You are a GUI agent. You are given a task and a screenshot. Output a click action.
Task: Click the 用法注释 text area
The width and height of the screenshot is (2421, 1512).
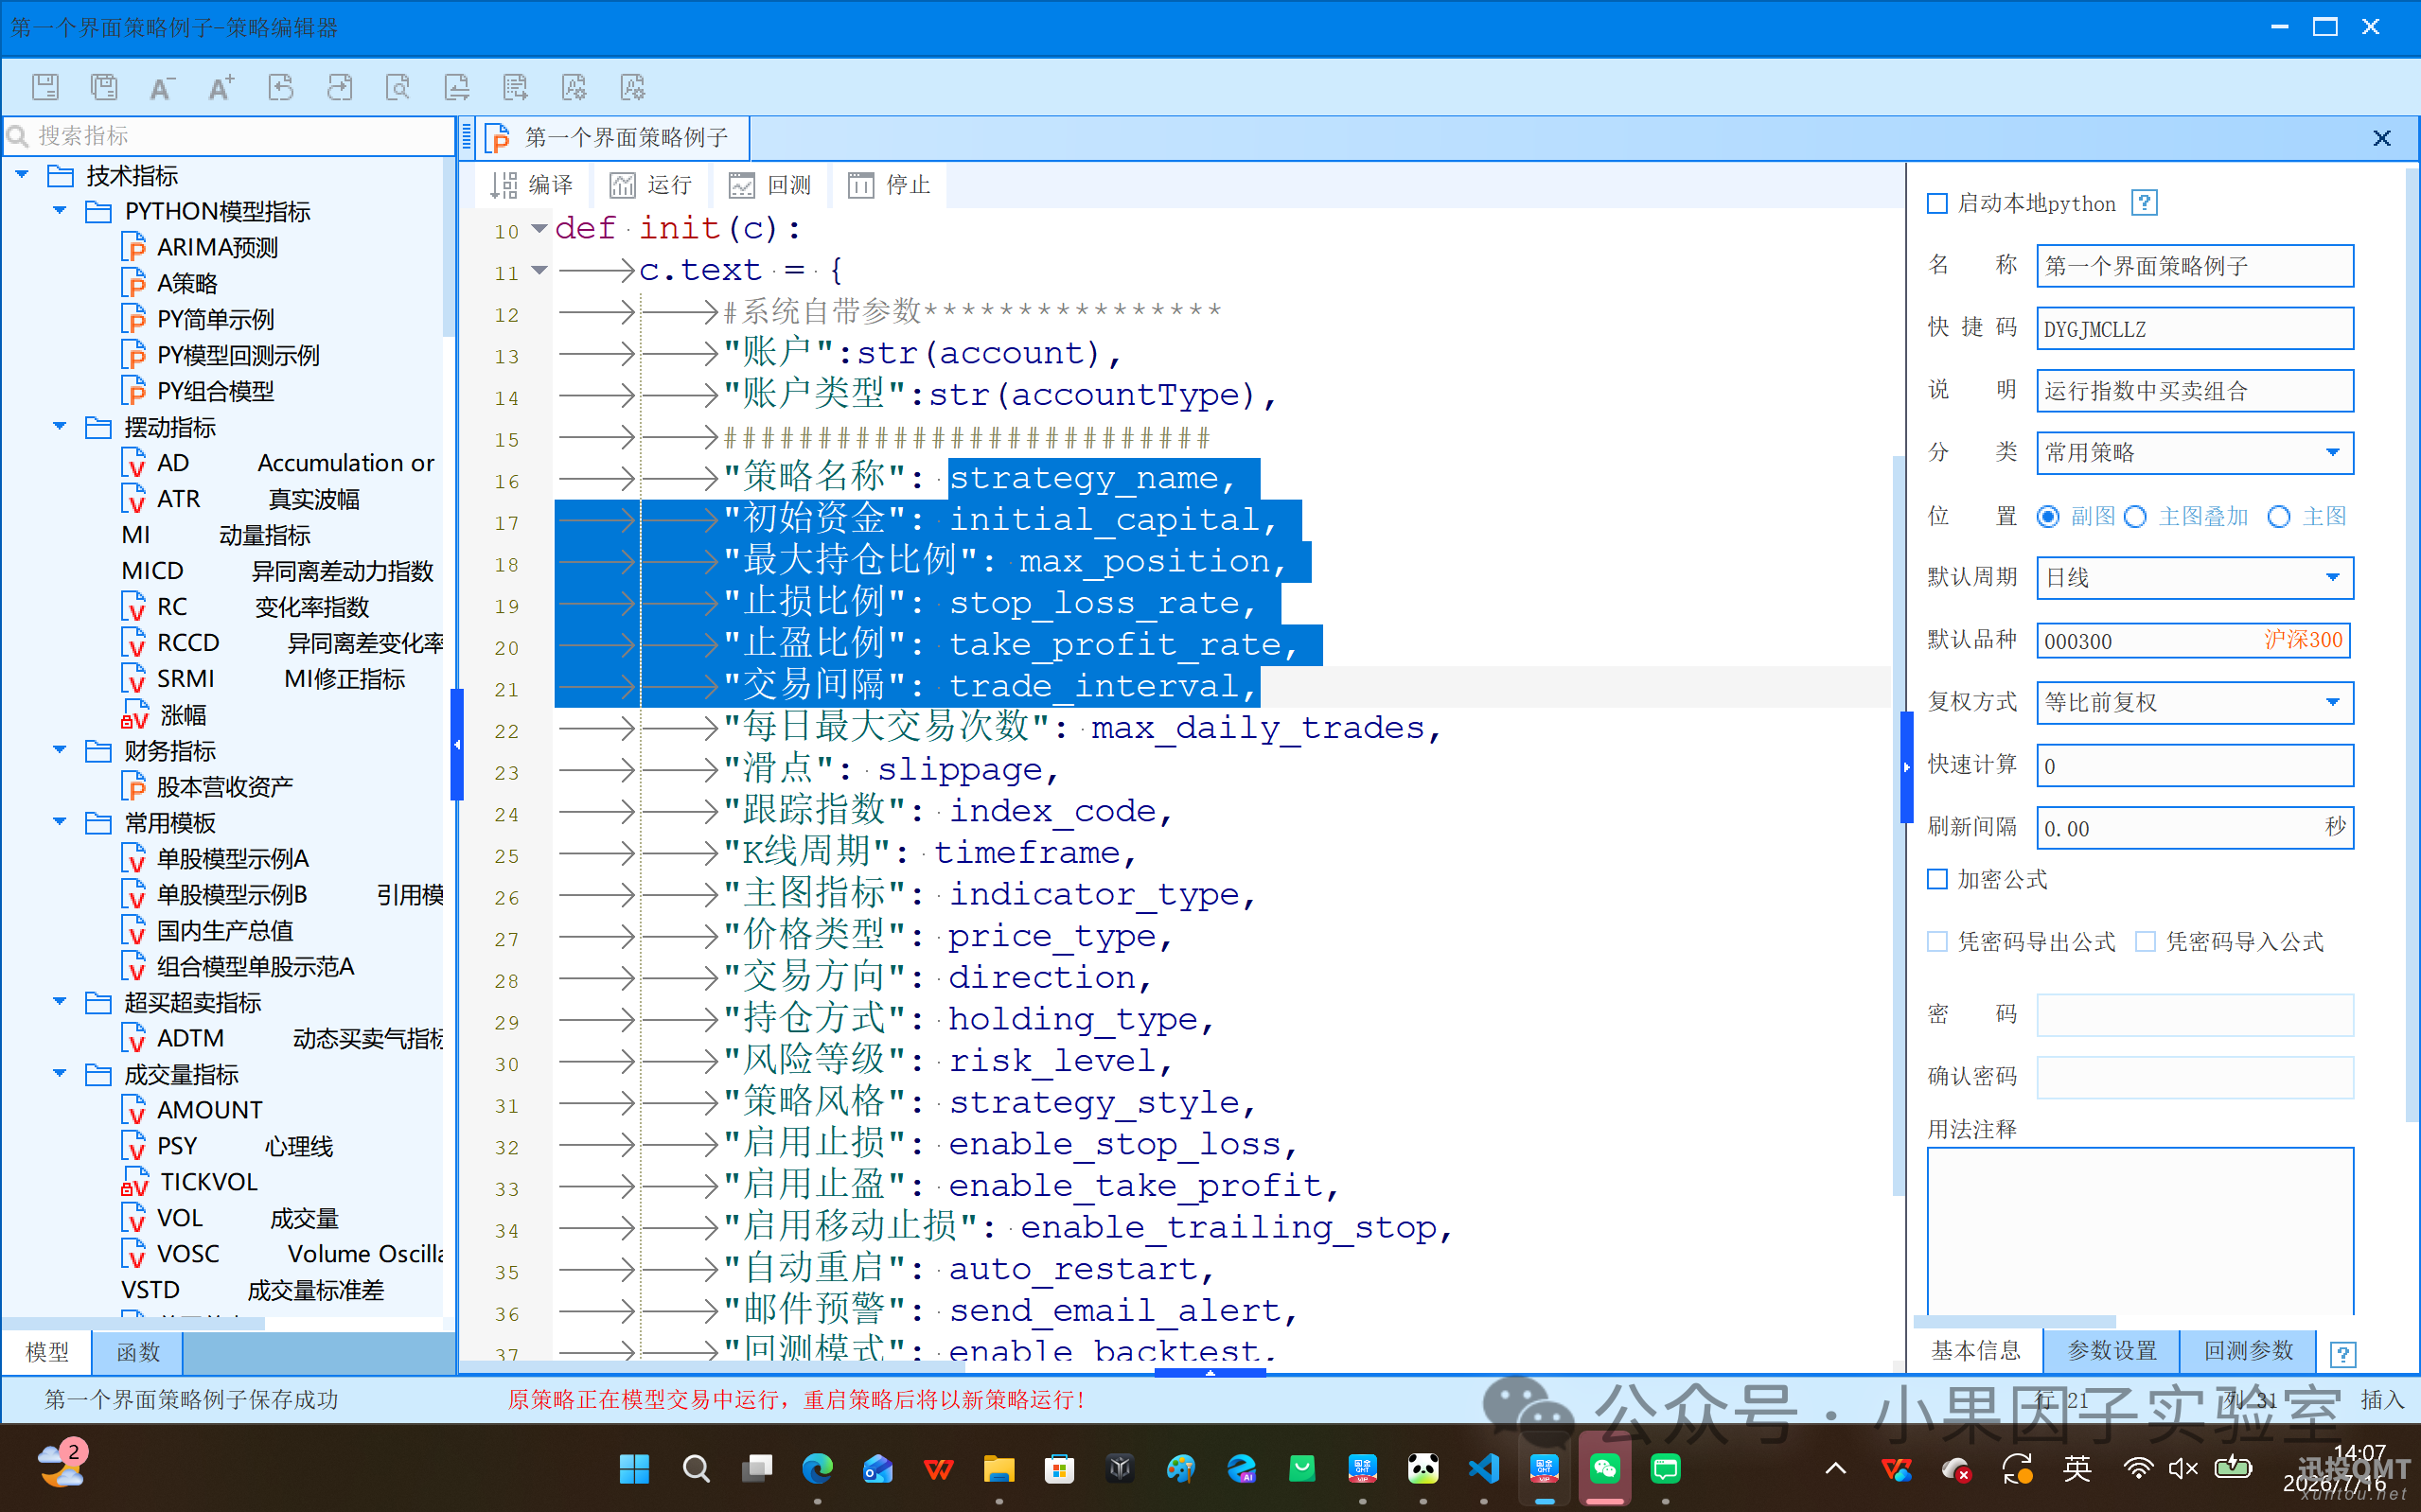point(2140,1232)
